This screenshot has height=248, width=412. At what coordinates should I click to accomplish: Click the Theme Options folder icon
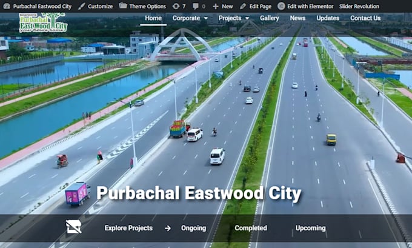123,6
